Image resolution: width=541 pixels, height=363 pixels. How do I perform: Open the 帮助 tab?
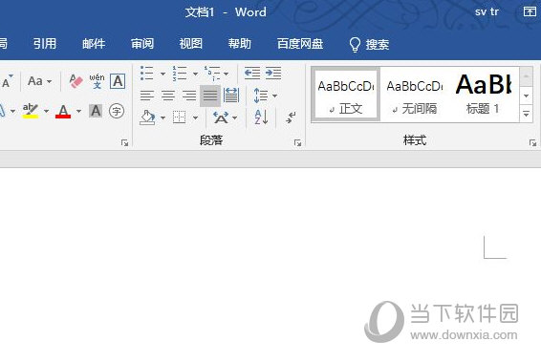point(240,44)
